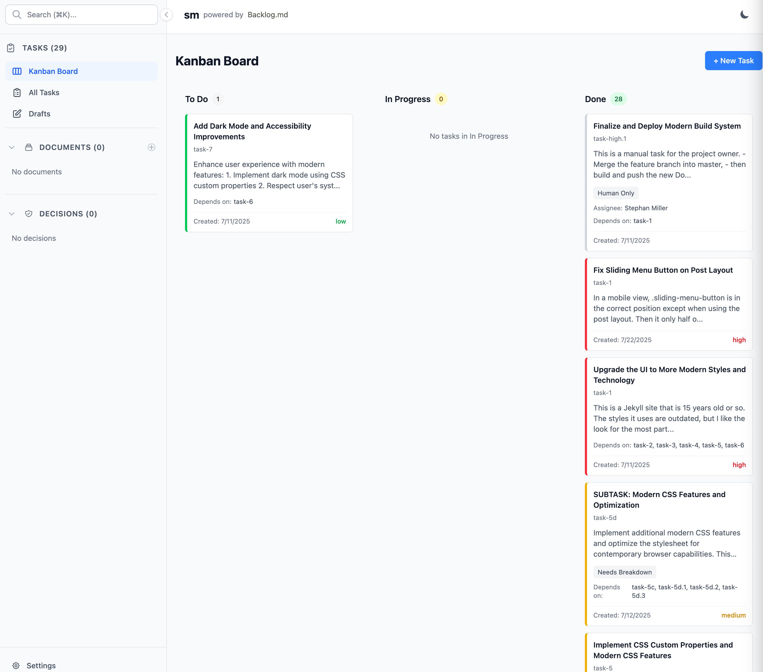Open Drafts via the pencil icon
This screenshot has height=672, width=763.
(17, 114)
